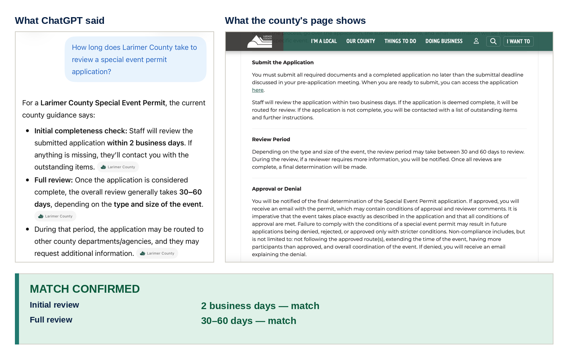
Task: Open the Larimer County source chip after 'outstanding items.'
Action: [x=118, y=167]
